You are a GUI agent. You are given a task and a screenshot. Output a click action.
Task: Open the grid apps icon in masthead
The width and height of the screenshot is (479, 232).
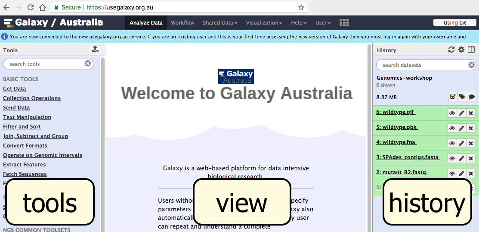click(344, 23)
